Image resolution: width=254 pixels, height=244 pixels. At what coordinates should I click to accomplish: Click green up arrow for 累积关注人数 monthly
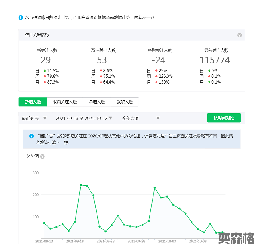209,82
